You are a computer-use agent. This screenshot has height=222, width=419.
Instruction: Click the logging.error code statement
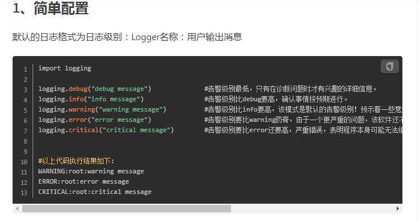click(94, 120)
